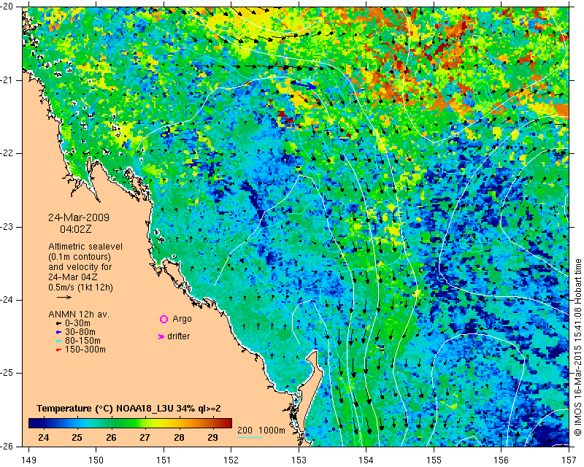Click the cyan 80-150m legend arrow
The width and height of the screenshot is (584, 467).
coord(58,341)
